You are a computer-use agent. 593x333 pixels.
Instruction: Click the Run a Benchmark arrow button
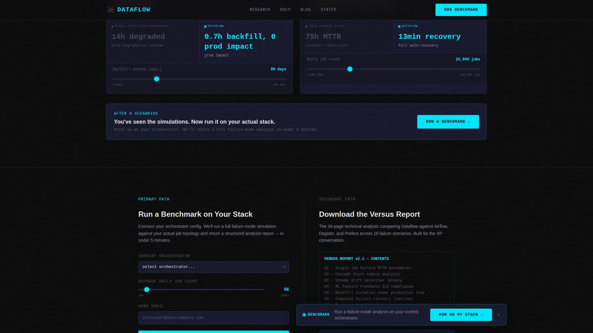point(448,122)
